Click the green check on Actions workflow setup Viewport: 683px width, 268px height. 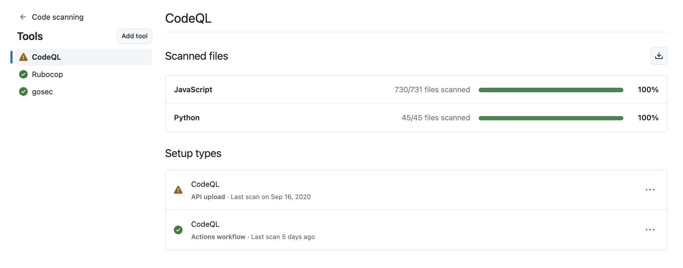178,230
